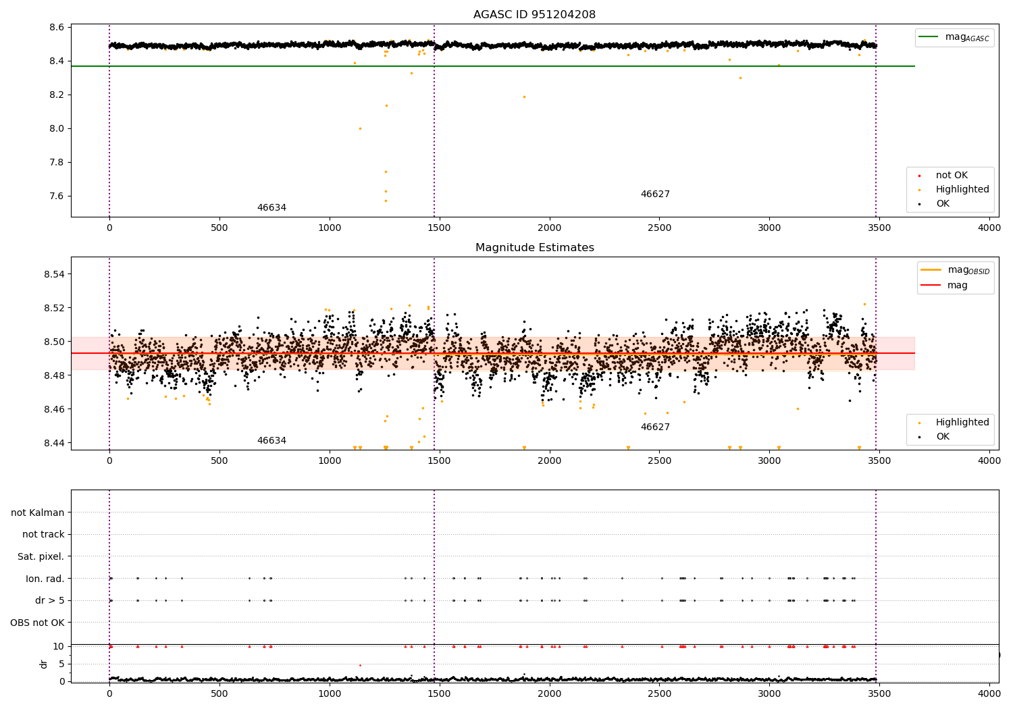The image size is (1013, 709).
Task: Click x-axis tick 2500 under bottom plot
Action: [660, 693]
